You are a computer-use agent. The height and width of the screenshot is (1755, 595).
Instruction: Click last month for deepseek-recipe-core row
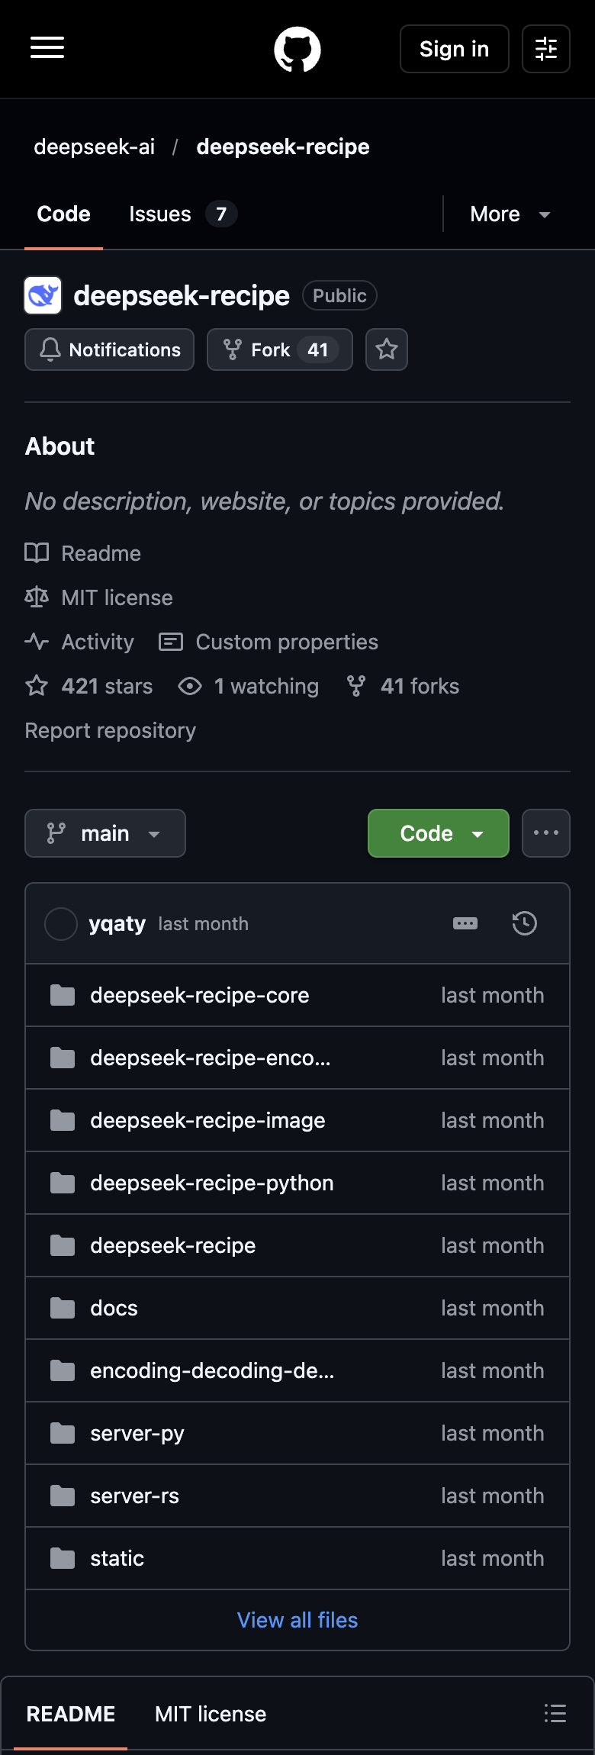(x=493, y=995)
